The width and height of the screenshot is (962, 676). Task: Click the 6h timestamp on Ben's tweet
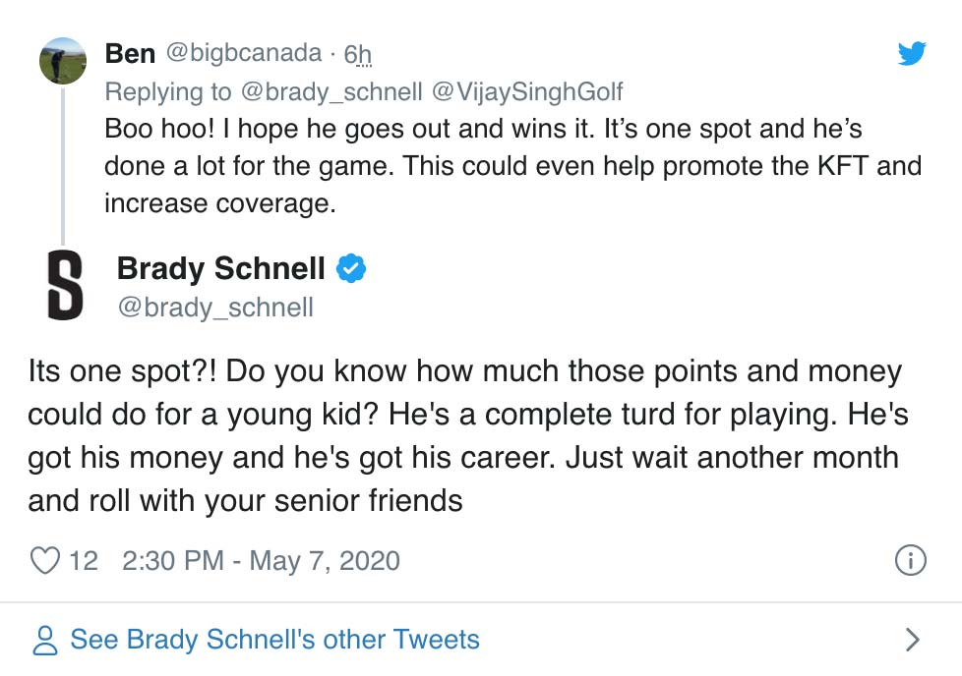point(355,55)
